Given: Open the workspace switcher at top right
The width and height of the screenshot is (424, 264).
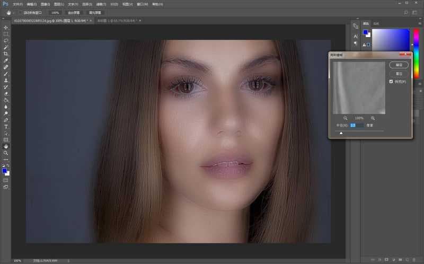Looking at the screenshot, I should point(415,12).
